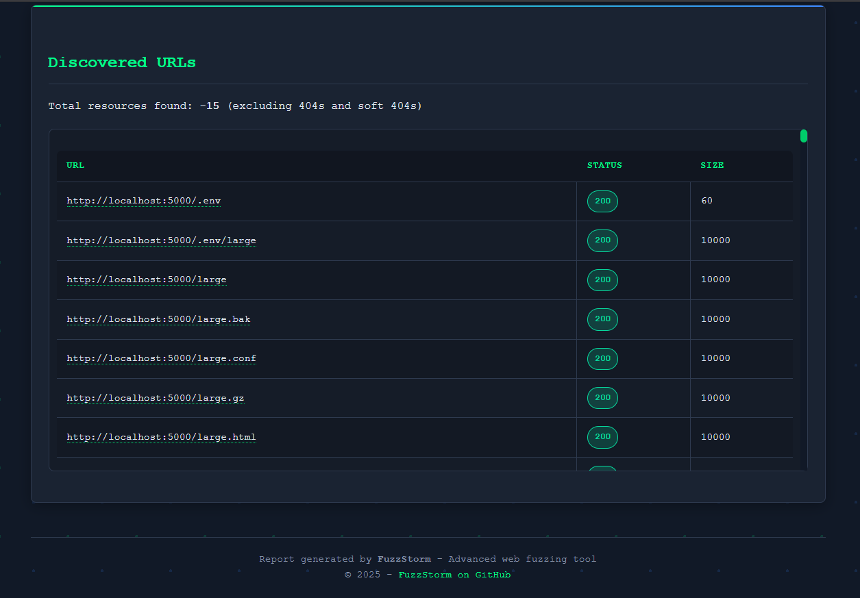Click the STATUS column header

tap(604, 165)
